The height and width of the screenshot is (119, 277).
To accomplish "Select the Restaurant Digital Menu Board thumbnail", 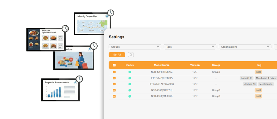I will click(x=46, y=40).
